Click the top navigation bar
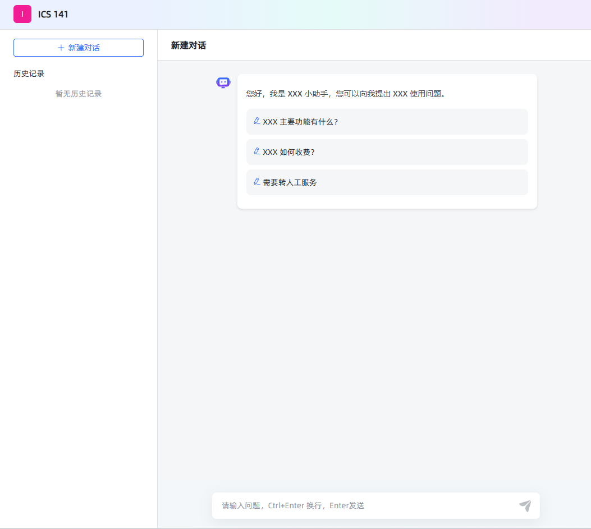This screenshot has height=529, width=591. (x=337, y=14)
